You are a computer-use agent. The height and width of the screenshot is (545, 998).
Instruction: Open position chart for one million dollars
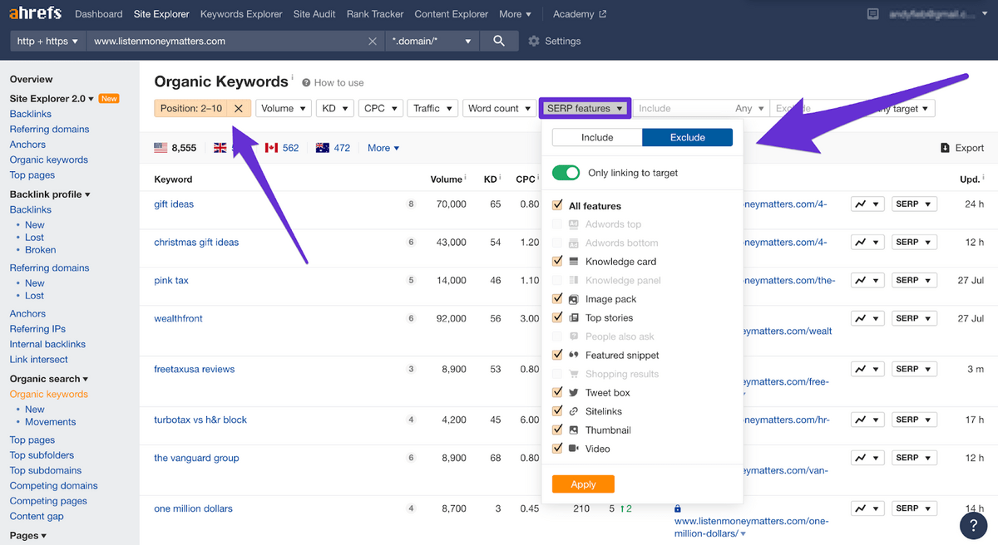[867, 509]
